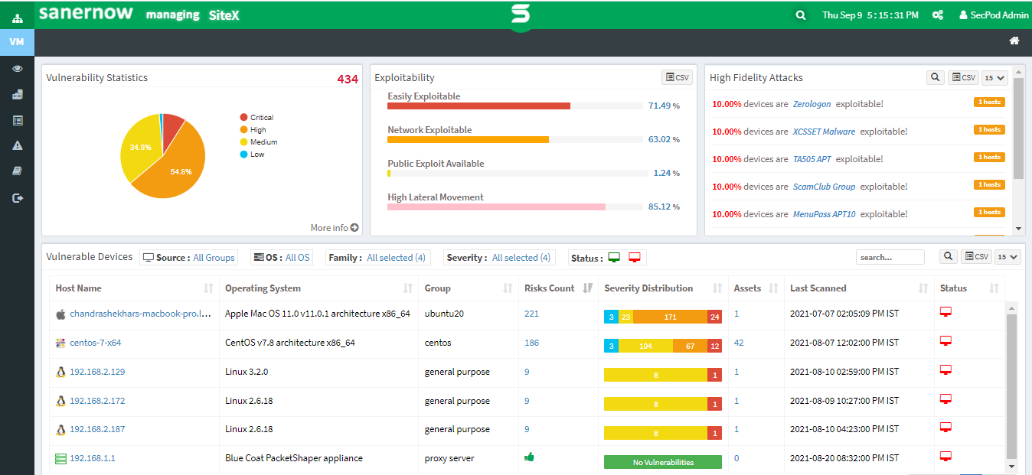Click the High Lateral Movement 85.12 percentage
This screenshot has width=1032, height=475.
(x=664, y=207)
